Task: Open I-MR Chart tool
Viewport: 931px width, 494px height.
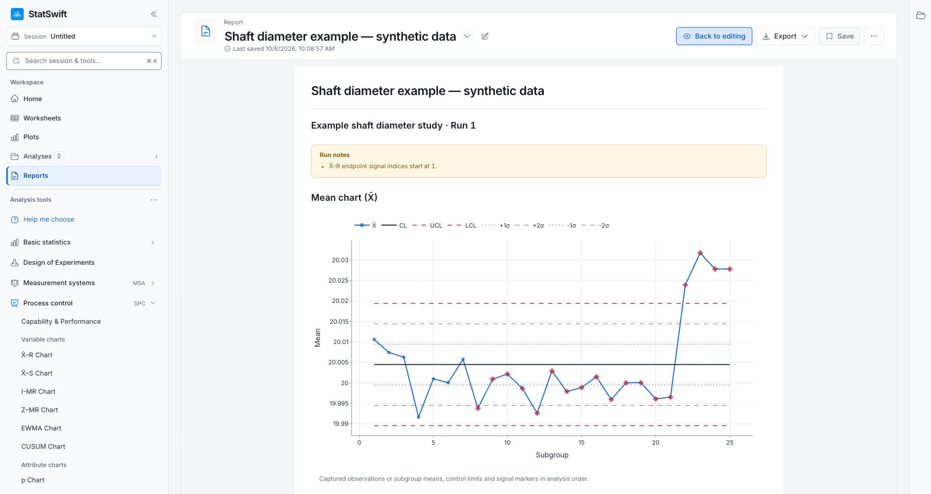Action: (38, 392)
